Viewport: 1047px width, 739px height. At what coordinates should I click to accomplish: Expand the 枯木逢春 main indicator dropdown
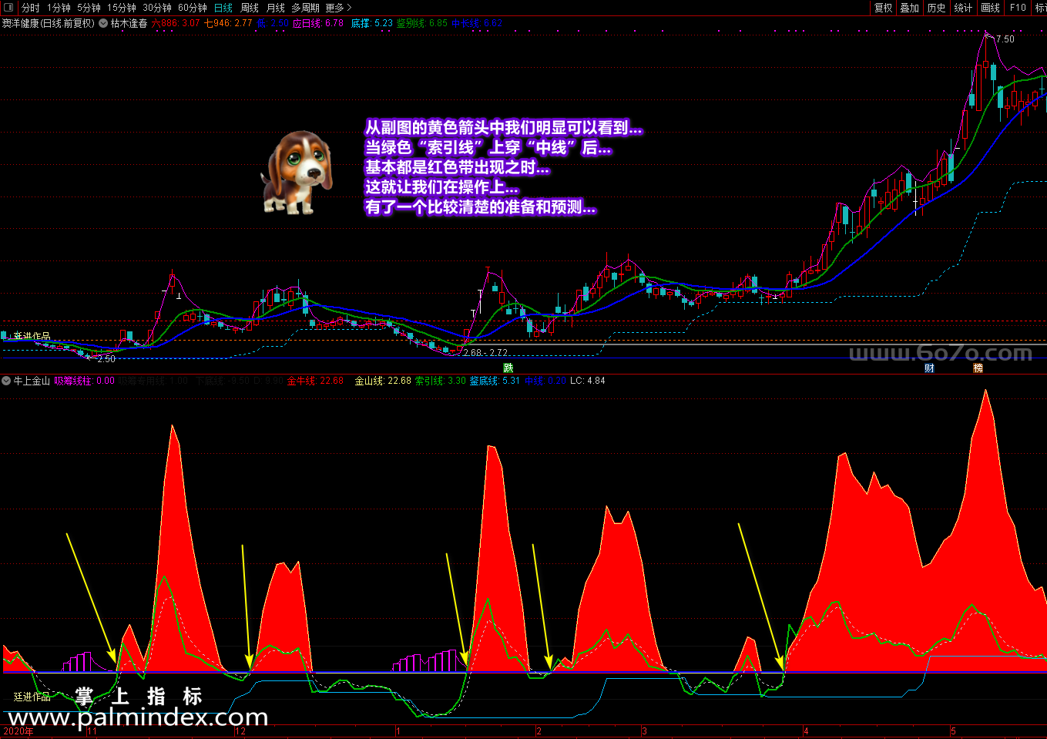pyautogui.click(x=103, y=23)
